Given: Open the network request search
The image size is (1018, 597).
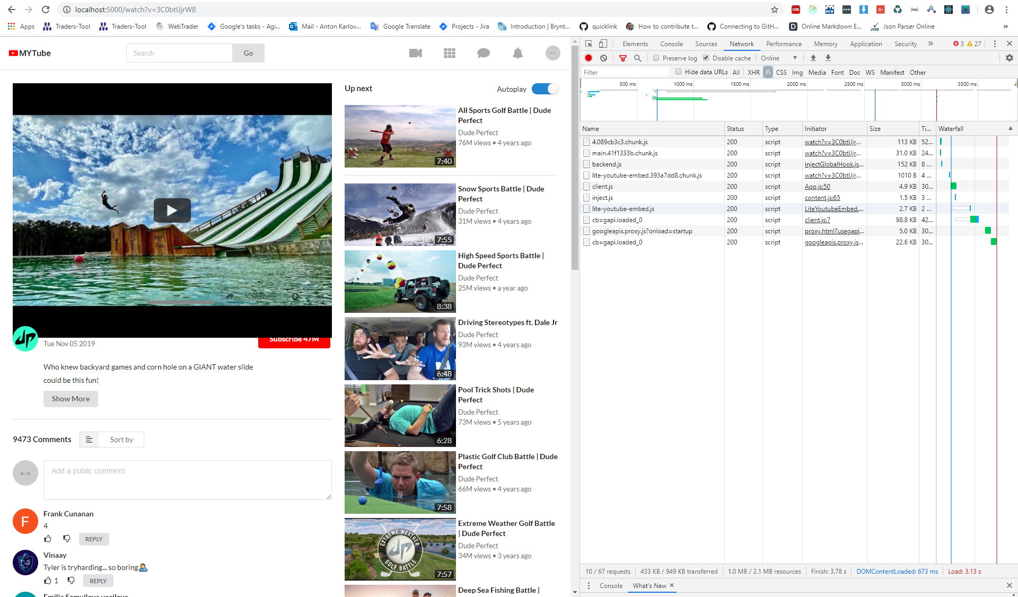Looking at the screenshot, I should point(638,58).
